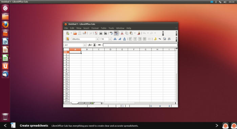The height and width of the screenshot is (129, 237).
Task: Create a new document with the New icon
Action: [x=68, y=33]
